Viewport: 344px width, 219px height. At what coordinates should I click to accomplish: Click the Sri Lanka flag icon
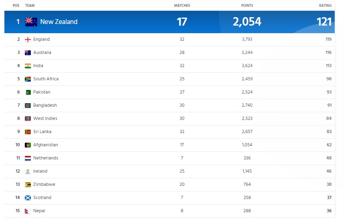click(28, 132)
